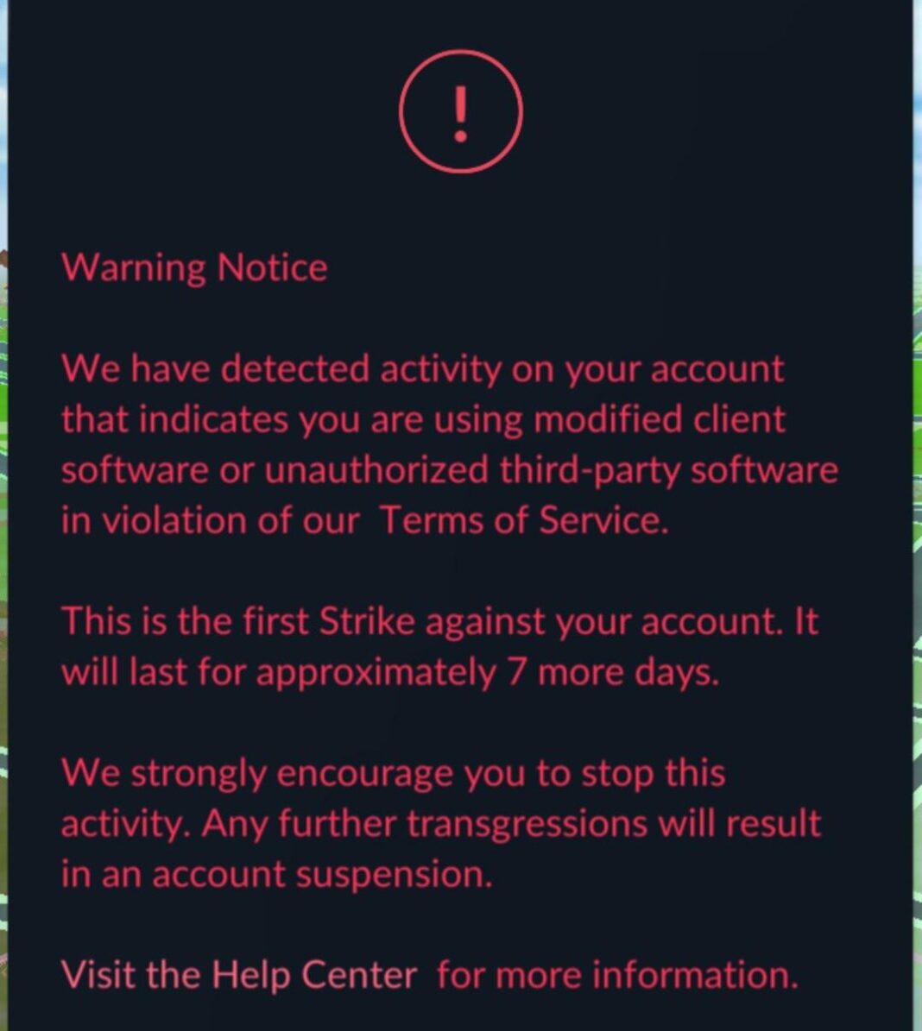Image resolution: width=922 pixels, height=1031 pixels.
Task: Click the words "for more information"
Action: [616, 975]
